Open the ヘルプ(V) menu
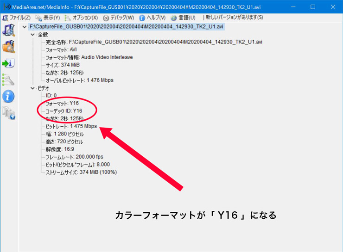 152,18
